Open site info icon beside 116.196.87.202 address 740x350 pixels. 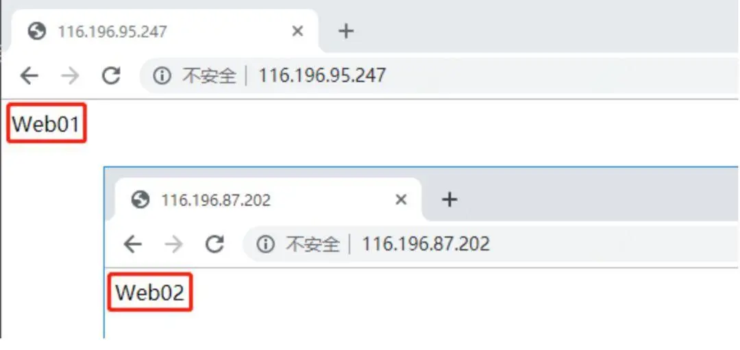pos(265,245)
